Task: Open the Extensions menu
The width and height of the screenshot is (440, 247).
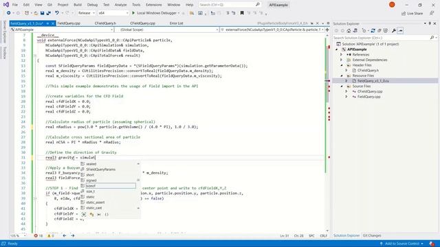Action: pyautogui.click(x=154, y=5)
